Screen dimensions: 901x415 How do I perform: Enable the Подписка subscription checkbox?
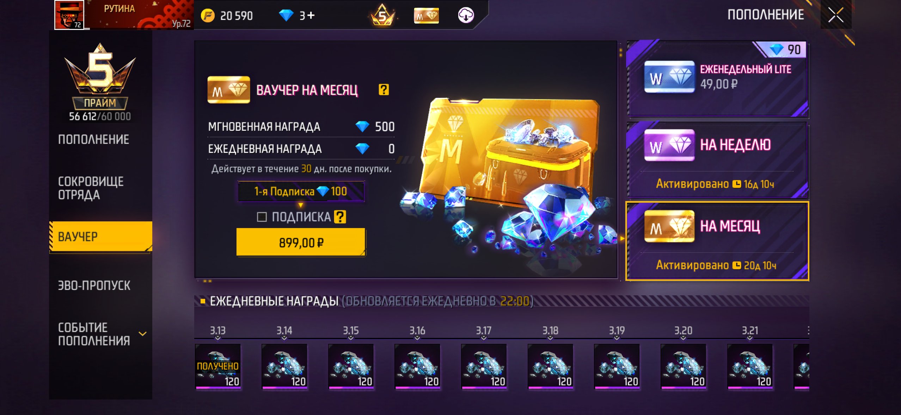(262, 217)
